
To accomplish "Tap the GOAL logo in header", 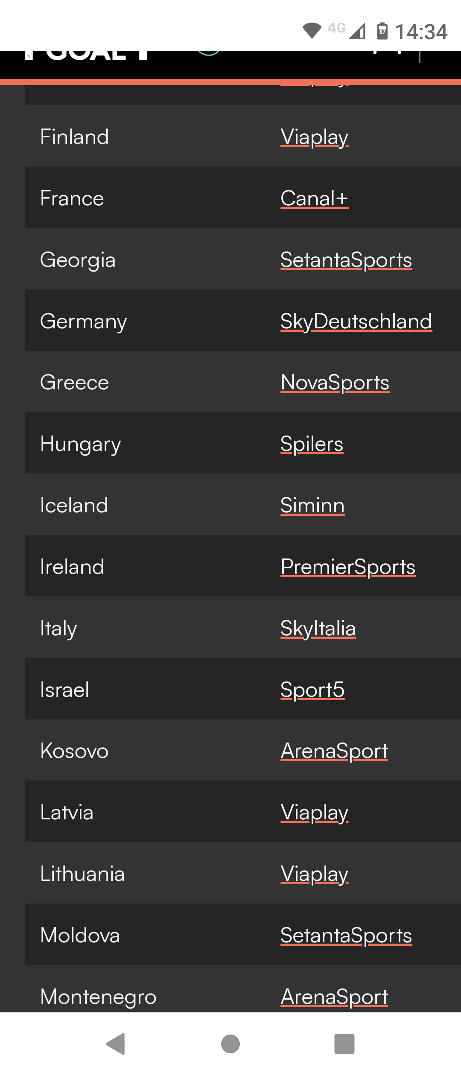I will pyautogui.click(x=86, y=56).
